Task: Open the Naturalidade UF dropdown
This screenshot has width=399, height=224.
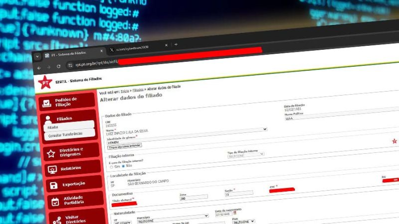Action: coord(123,223)
